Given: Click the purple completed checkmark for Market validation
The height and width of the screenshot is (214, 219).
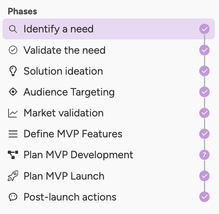Looking at the screenshot, I should (204, 113).
